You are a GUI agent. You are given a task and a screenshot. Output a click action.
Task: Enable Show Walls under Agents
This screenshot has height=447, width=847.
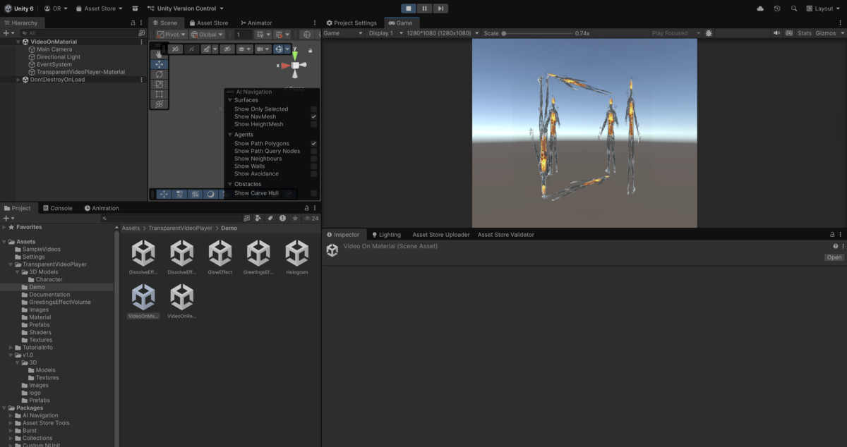click(x=313, y=166)
